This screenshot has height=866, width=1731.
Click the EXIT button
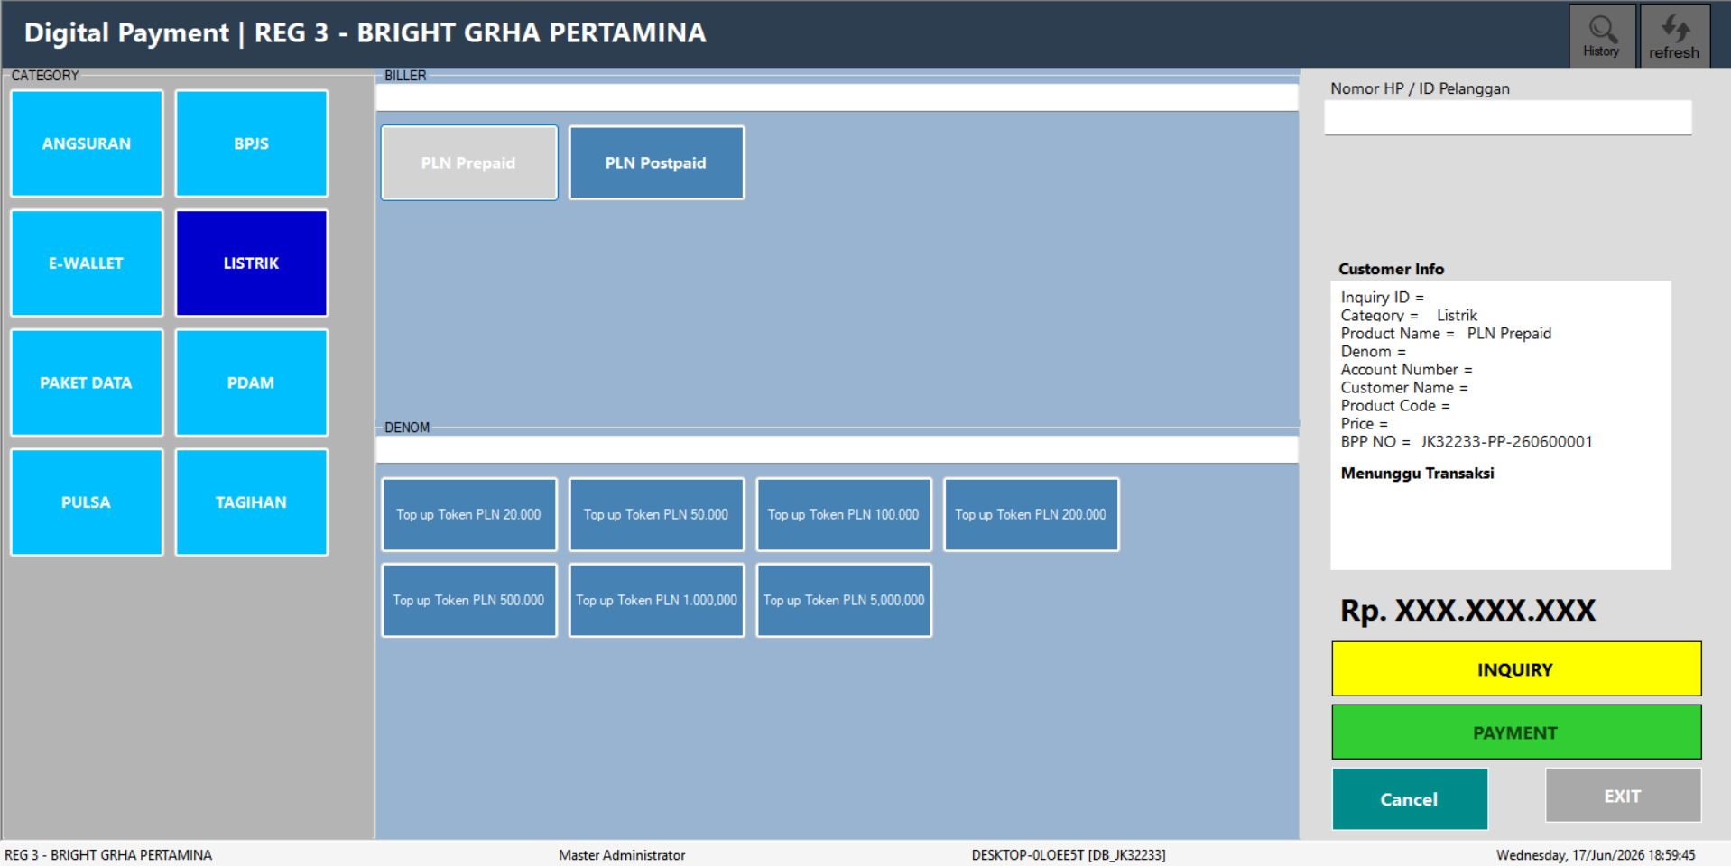[x=1623, y=796]
